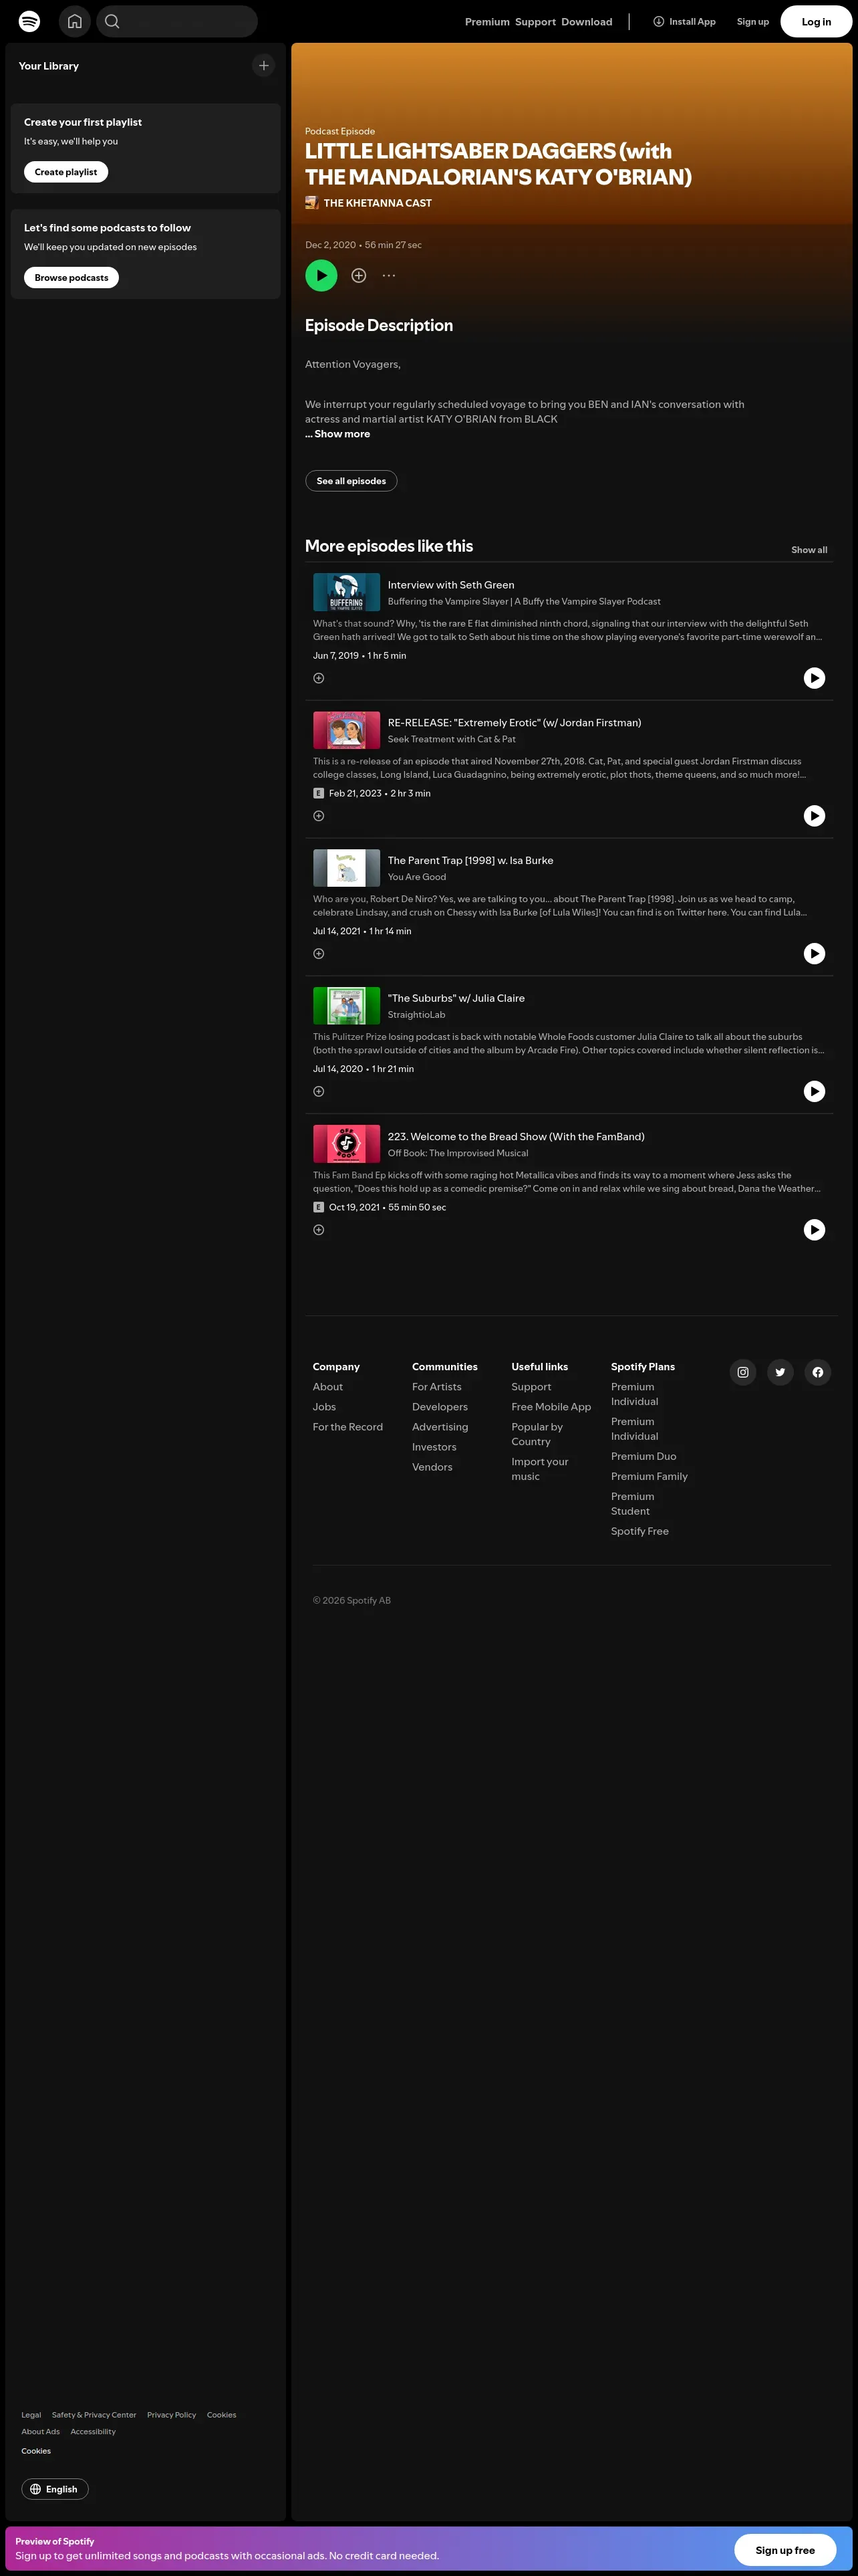
Task: Open Off Book episode thumbnail
Action: click(x=347, y=1144)
